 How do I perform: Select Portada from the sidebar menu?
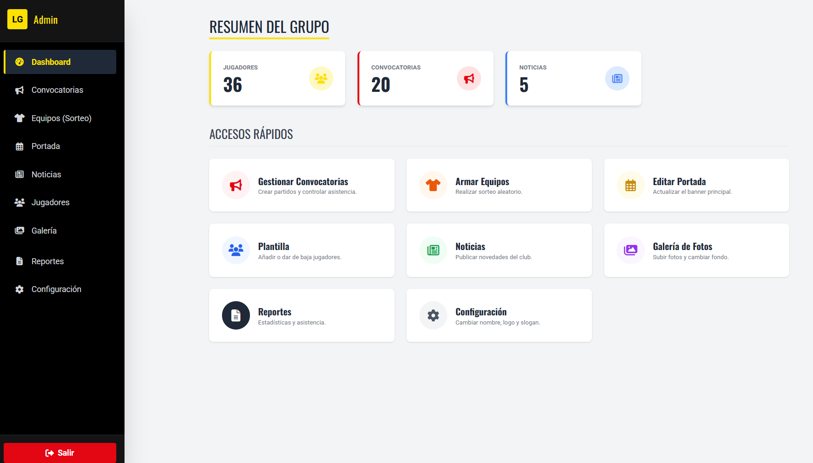coord(46,146)
